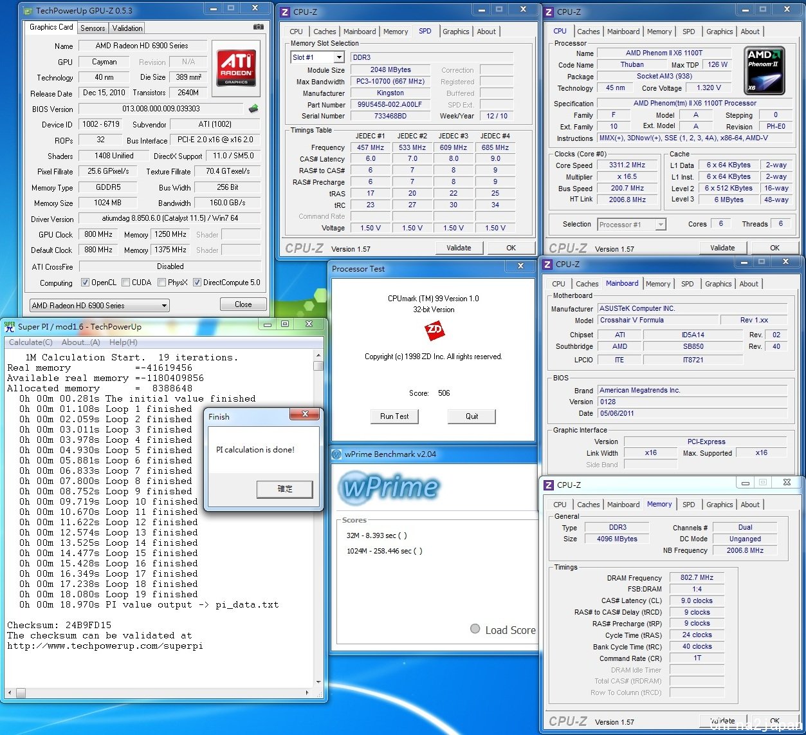Screen dimensions: 806x735
Task: In the CPU-Z motherboard window, switch to CPU tab
Action: (558, 284)
